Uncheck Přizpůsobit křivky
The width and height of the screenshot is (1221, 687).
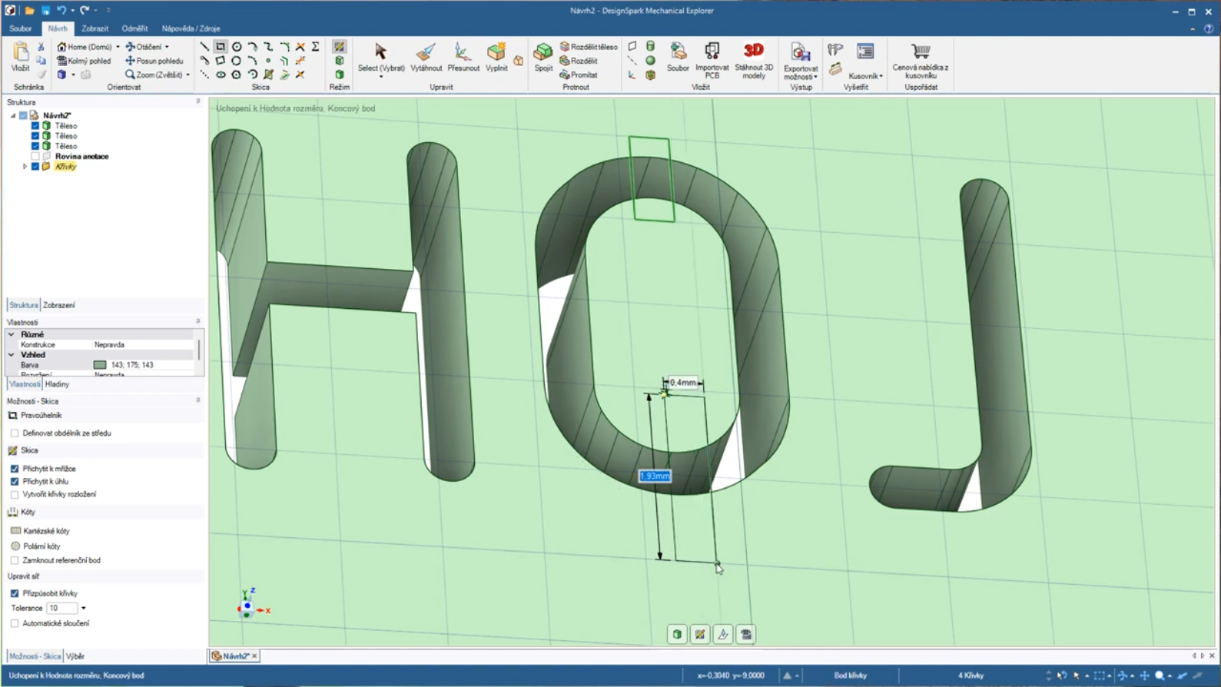[x=14, y=593]
